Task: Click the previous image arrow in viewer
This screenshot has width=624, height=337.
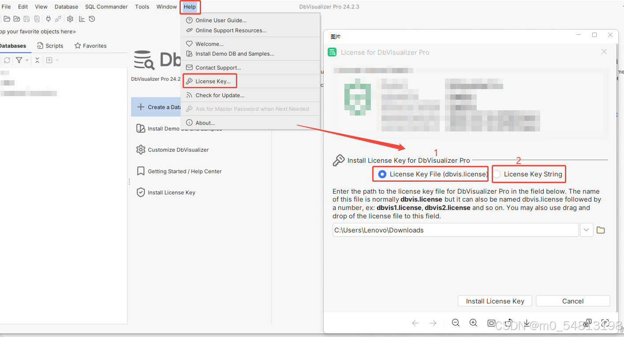Action: click(415, 323)
